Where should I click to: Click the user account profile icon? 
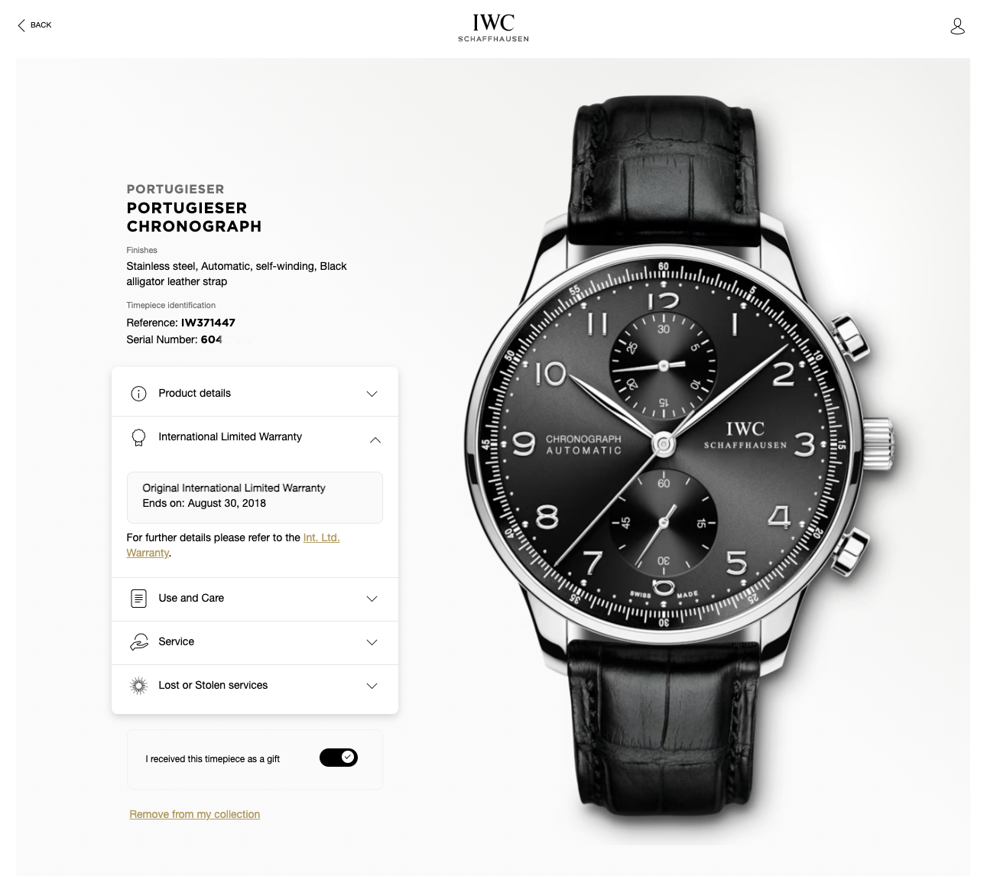[957, 26]
